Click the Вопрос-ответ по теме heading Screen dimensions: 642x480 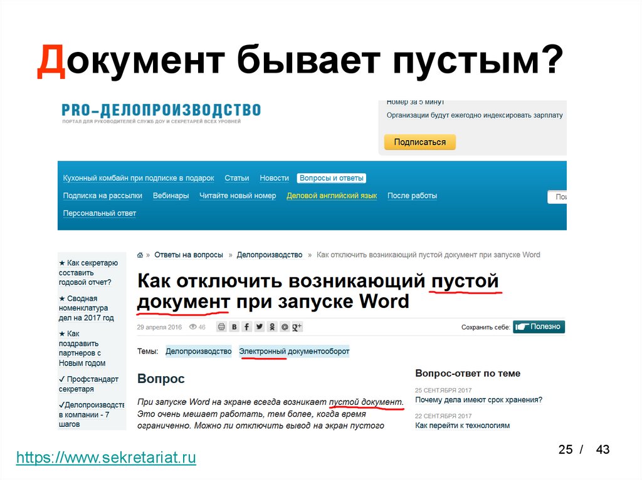[x=468, y=373]
